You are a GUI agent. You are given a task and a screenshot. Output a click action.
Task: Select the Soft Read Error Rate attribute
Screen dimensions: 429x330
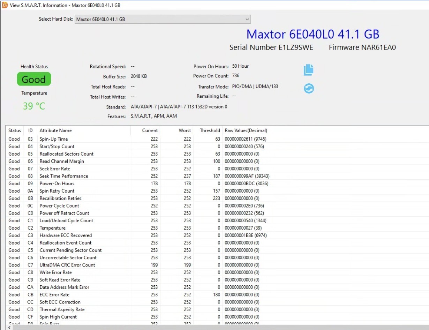tap(218, 280)
